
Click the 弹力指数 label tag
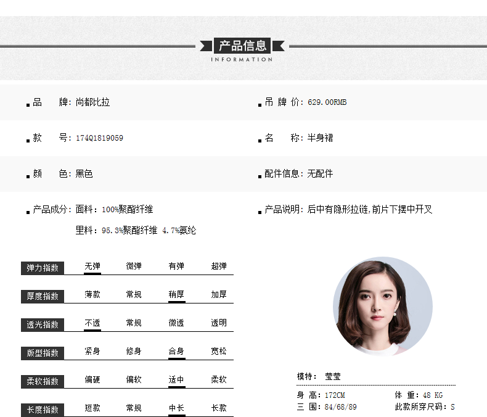click(43, 268)
